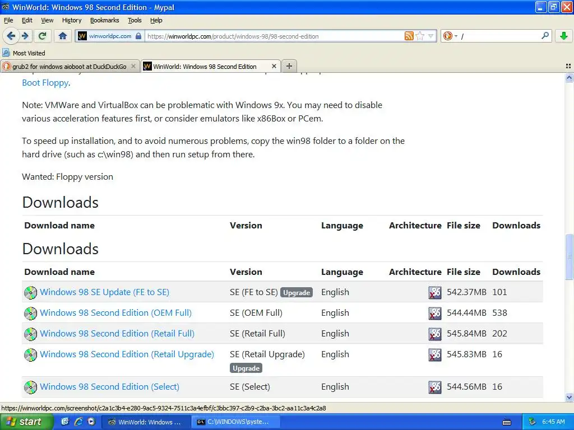Click the search magnifier icon
This screenshot has height=430, width=574.
(545, 35)
